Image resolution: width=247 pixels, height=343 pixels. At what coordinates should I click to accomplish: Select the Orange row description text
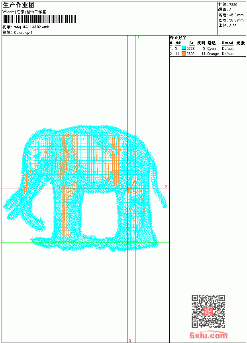click(213, 53)
